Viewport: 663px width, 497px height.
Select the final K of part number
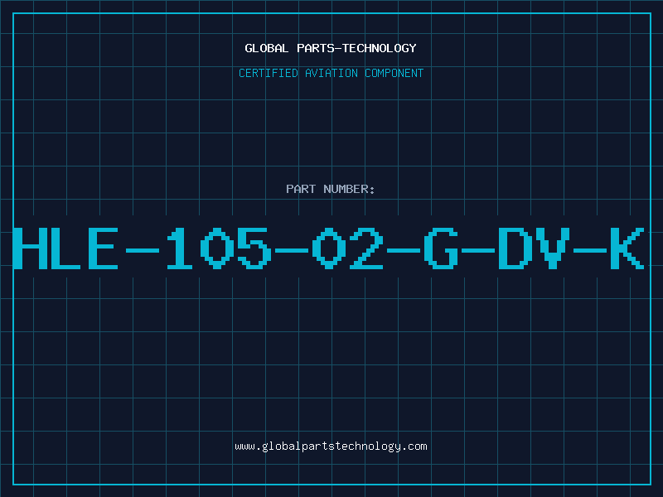627,248
